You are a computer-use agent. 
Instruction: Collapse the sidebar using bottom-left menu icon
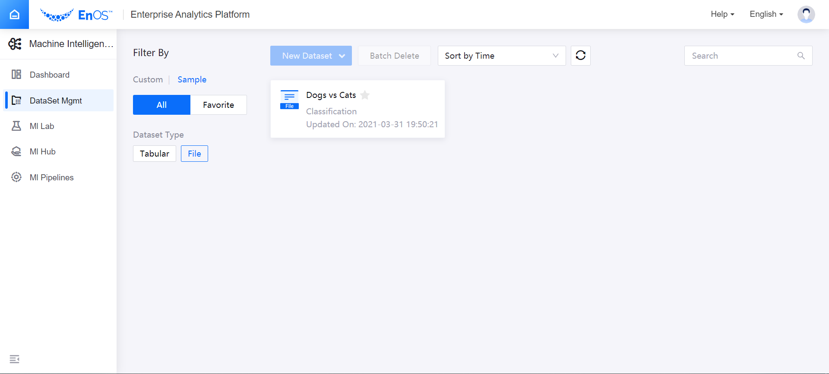click(15, 359)
